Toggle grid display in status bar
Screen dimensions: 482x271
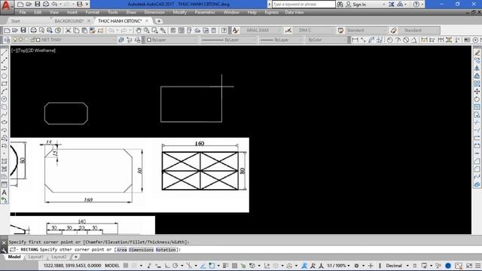[126, 266]
